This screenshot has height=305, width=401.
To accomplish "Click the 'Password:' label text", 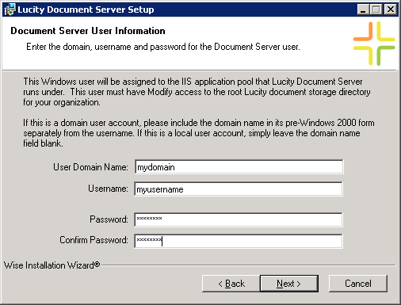I will point(109,219).
